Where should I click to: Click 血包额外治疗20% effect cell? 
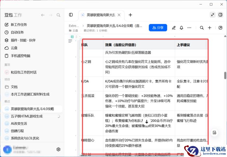coord(139,143)
